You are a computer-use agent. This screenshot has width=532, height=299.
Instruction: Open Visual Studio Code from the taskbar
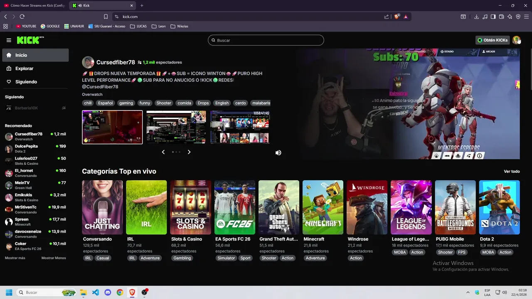(x=95, y=292)
